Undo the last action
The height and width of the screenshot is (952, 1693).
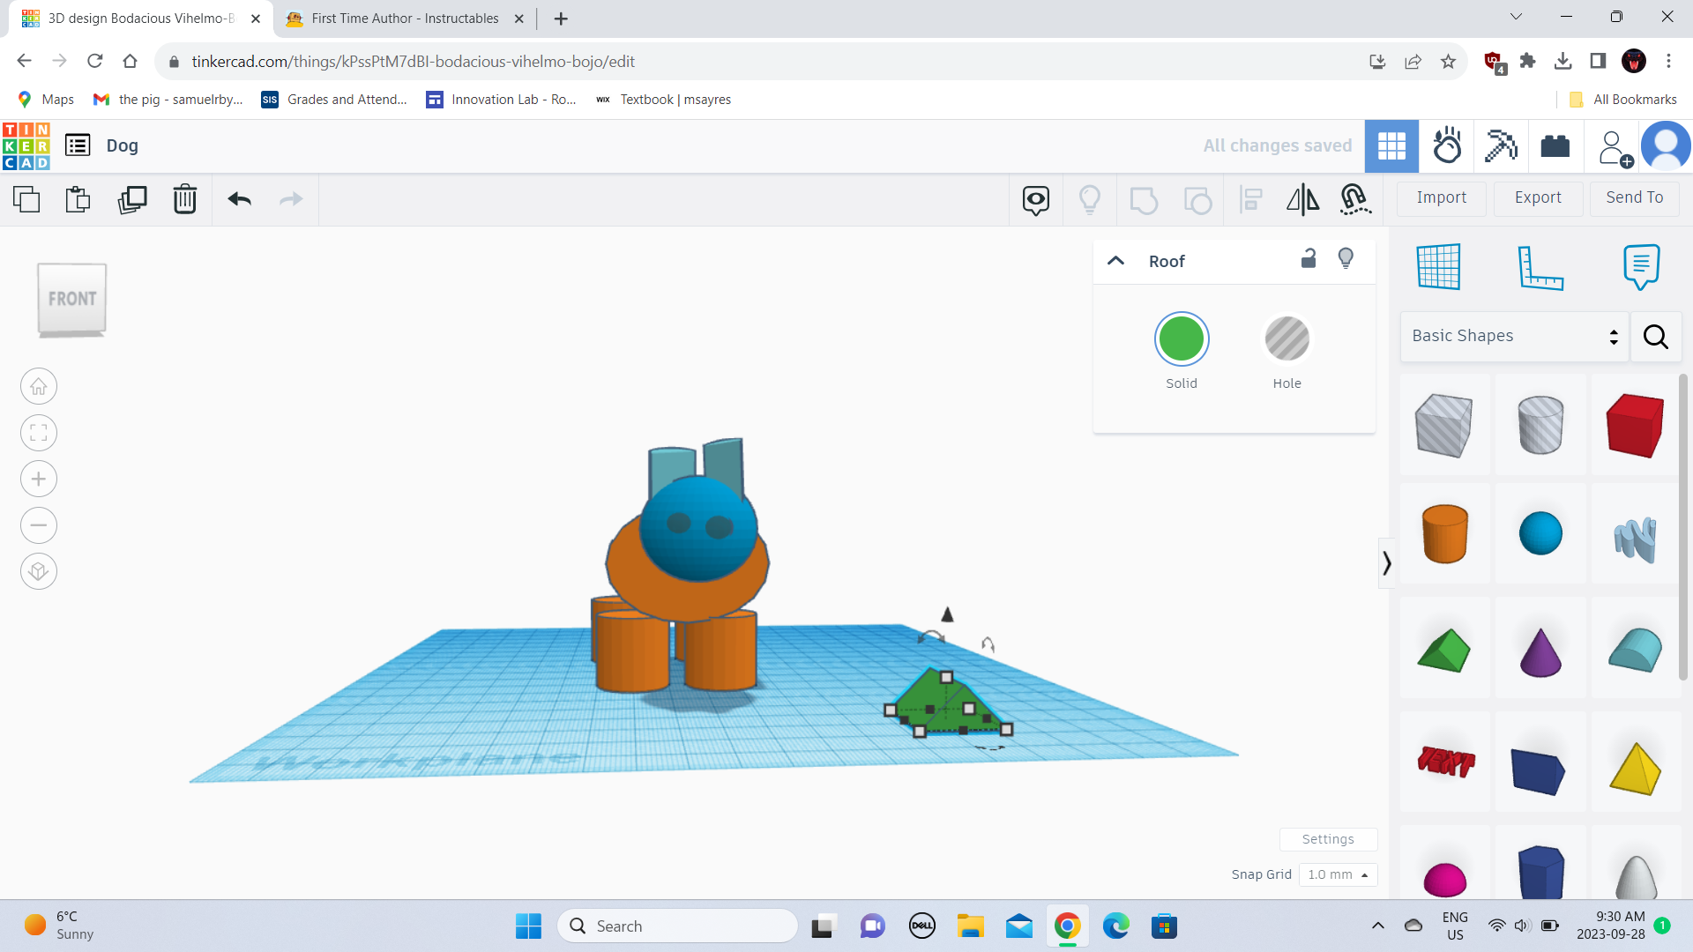[x=238, y=199]
